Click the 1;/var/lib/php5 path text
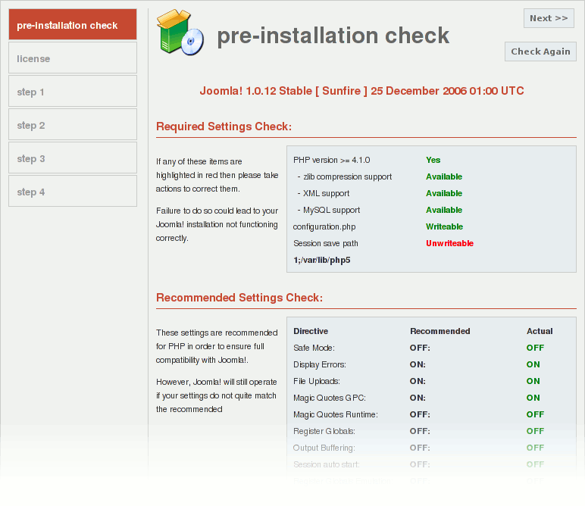This screenshot has width=585, height=506. [x=321, y=261]
